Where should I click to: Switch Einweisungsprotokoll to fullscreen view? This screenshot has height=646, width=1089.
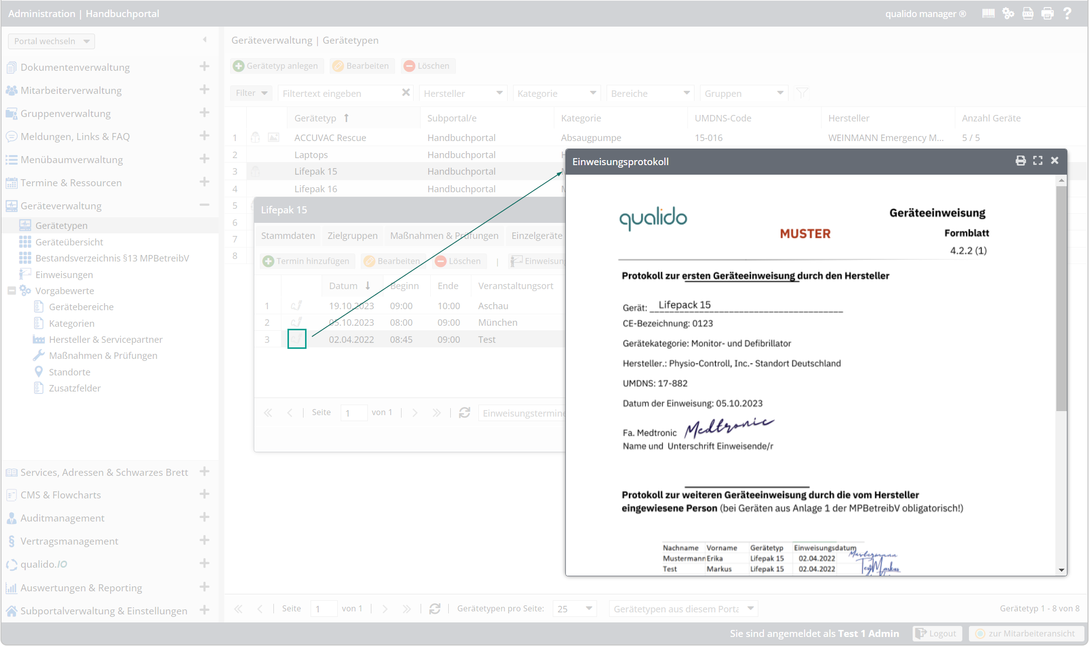click(x=1038, y=161)
